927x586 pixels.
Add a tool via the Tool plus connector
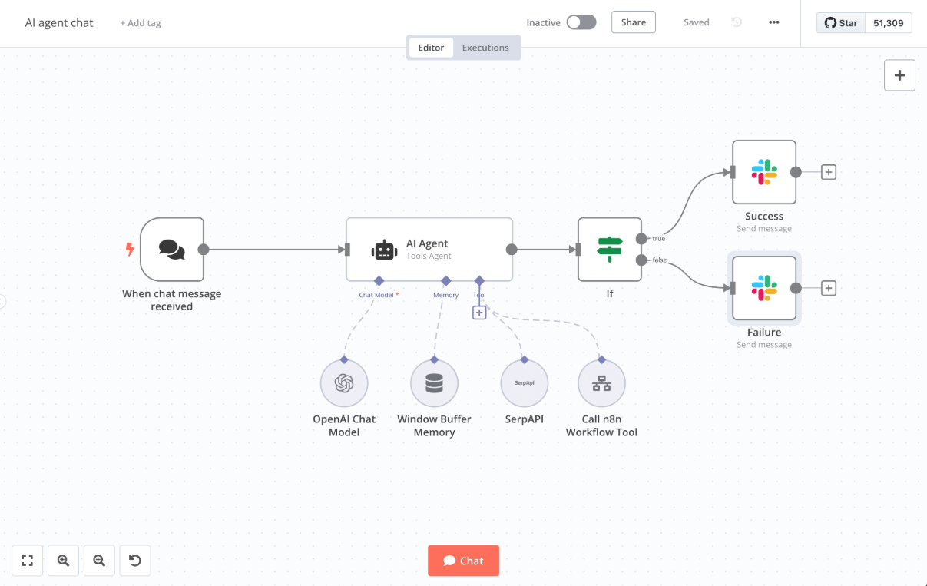click(479, 313)
